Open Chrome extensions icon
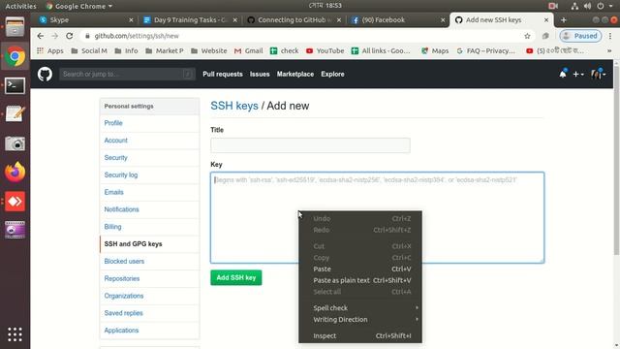Viewport: 620px width, 349px height. click(545, 36)
